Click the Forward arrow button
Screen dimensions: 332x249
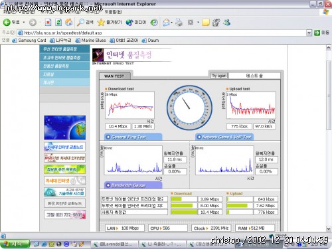coord(33,22)
